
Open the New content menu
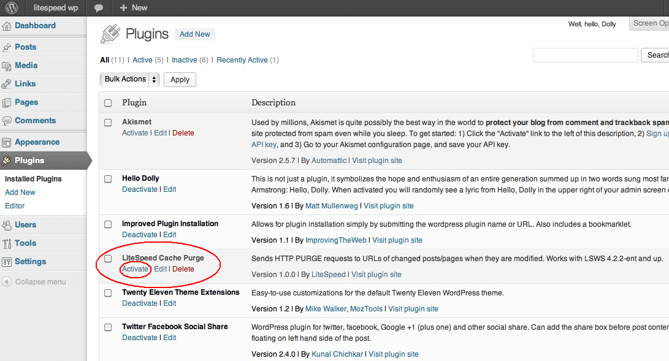click(134, 8)
